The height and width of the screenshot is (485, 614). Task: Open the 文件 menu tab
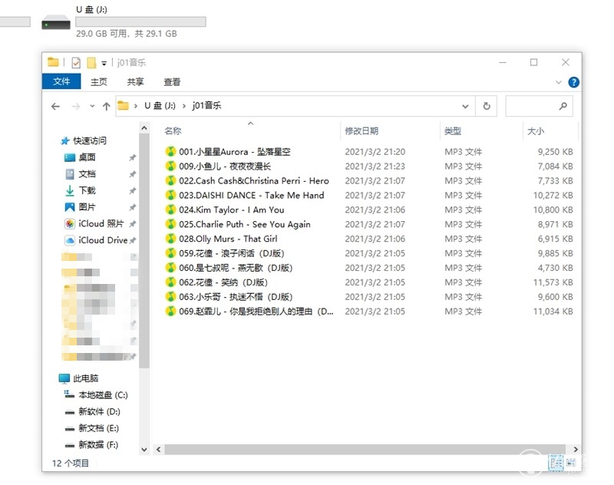[x=61, y=81]
